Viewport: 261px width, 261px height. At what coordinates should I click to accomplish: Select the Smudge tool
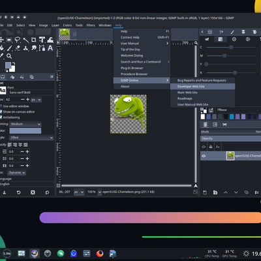point(34,48)
